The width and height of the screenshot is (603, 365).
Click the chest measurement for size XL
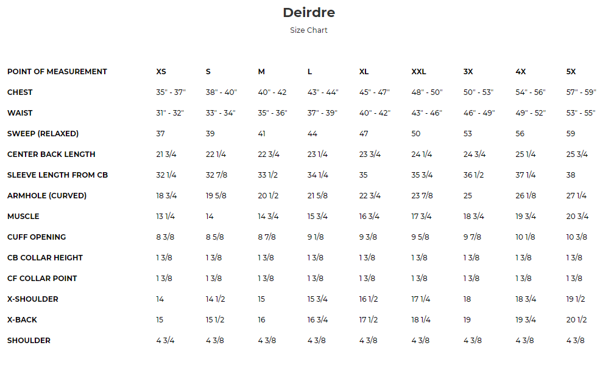[x=374, y=92]
